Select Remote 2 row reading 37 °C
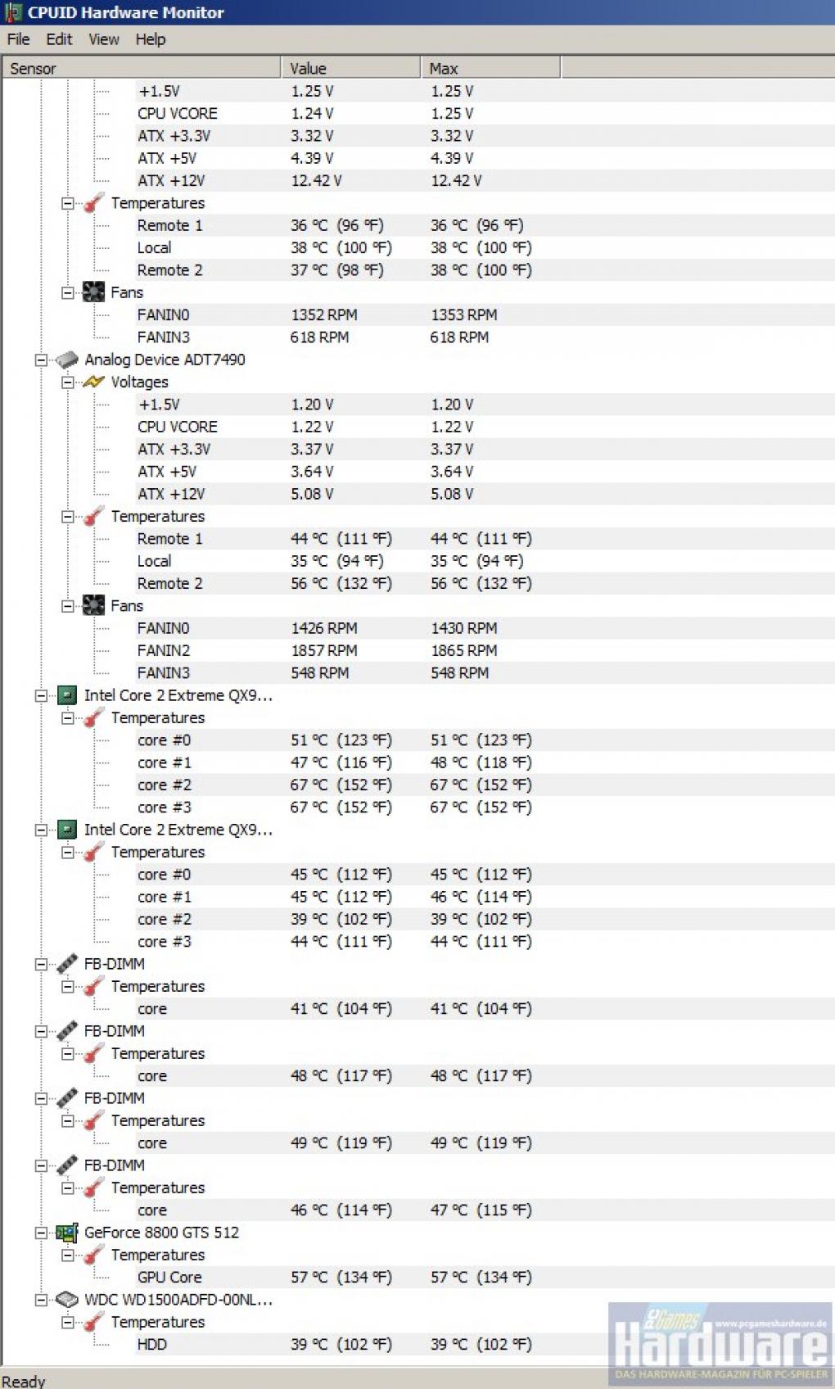 click(x=485, y=270)
